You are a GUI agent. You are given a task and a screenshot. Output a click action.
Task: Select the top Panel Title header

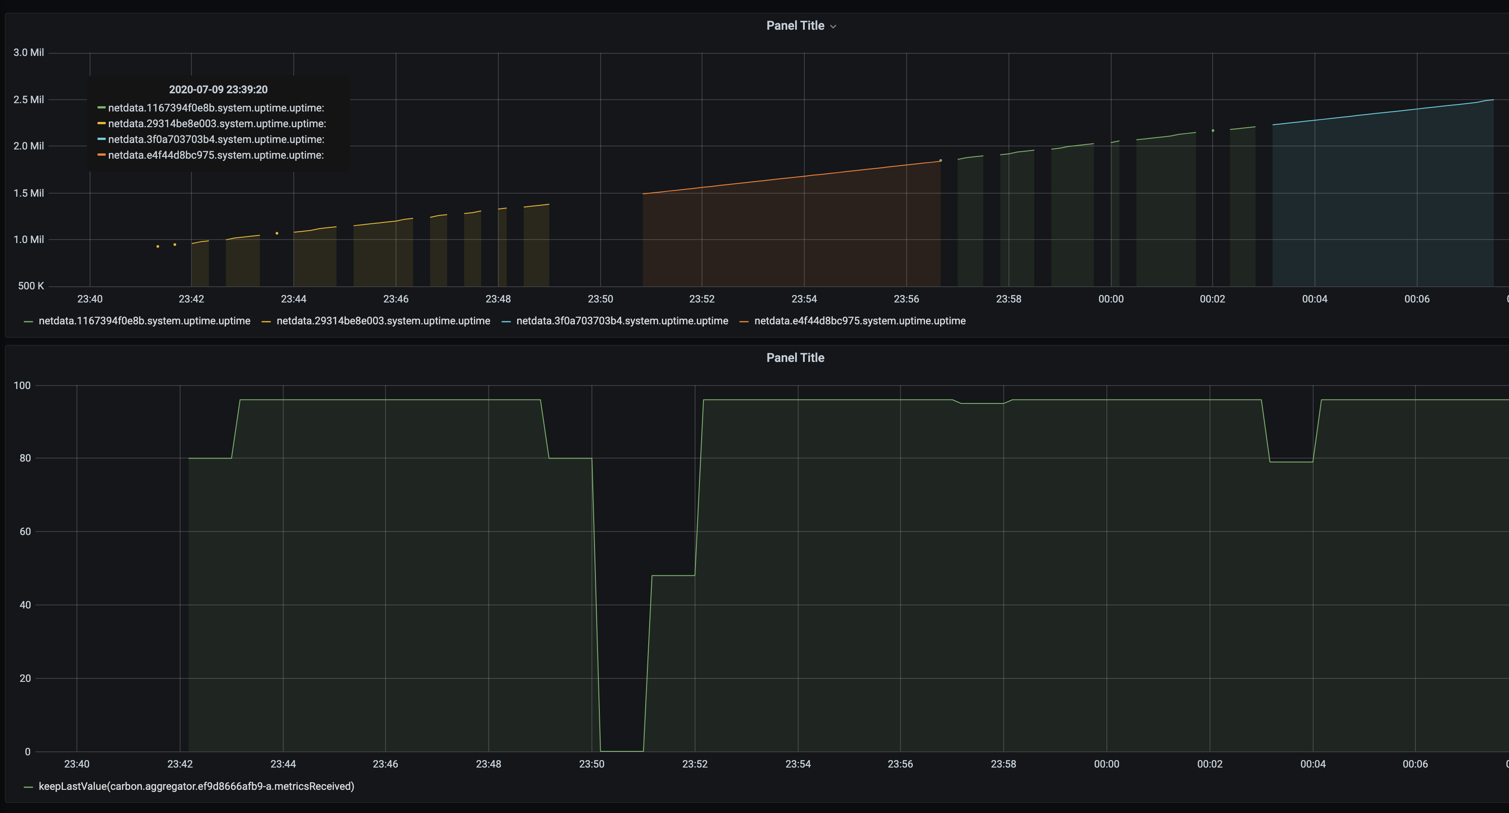tap(796, 25)
